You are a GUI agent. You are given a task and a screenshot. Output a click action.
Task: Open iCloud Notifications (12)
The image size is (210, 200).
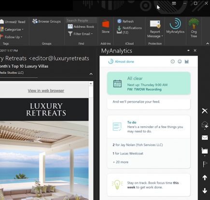[129, 30]
